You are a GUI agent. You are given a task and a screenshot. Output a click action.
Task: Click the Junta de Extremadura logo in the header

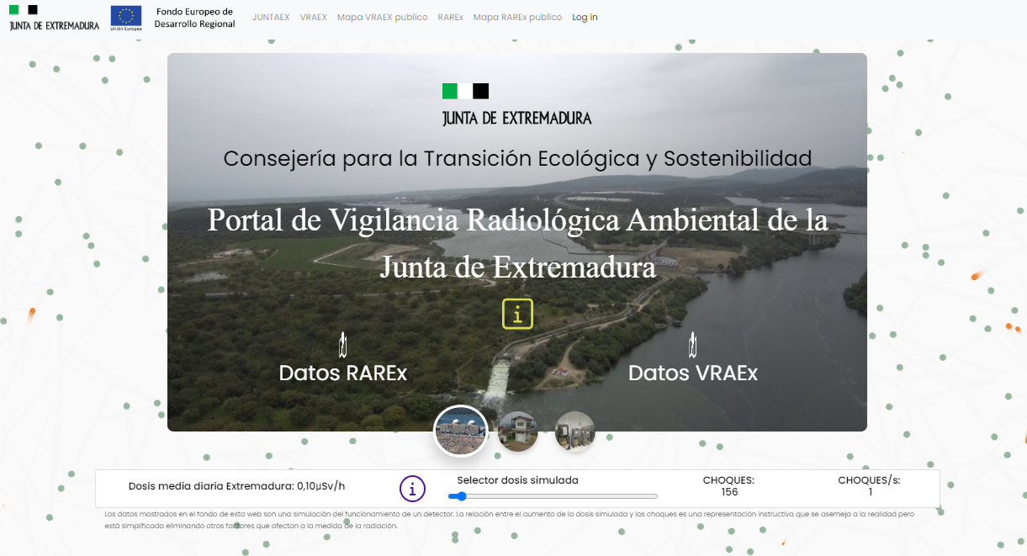(54, 18)
